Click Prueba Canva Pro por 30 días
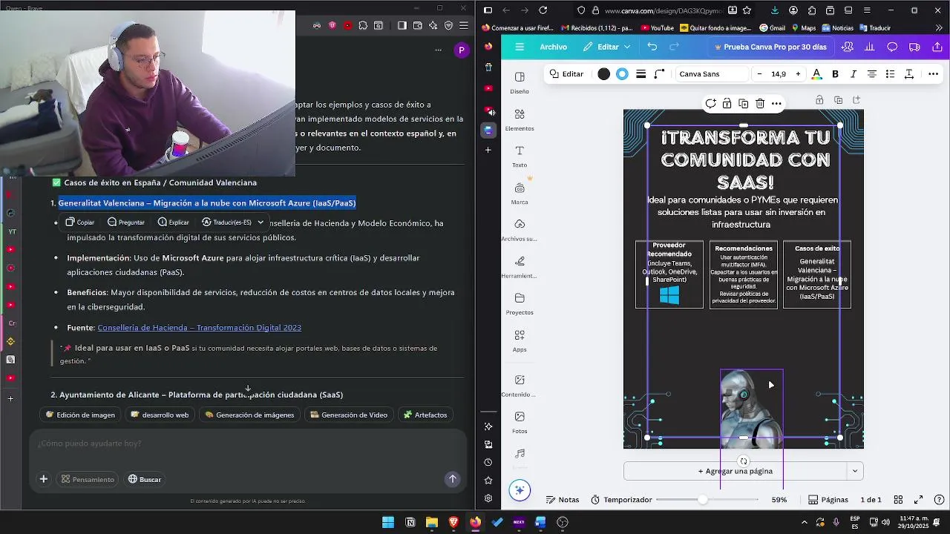Image resolution: width=950 pixels, height=534 pixels. click(770, 47)
